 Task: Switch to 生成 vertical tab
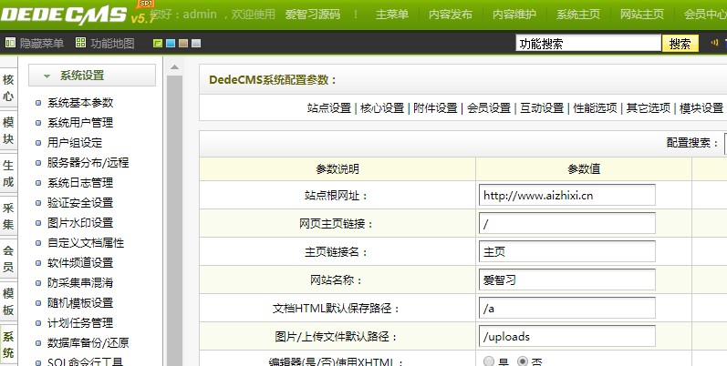click(8, 174)
